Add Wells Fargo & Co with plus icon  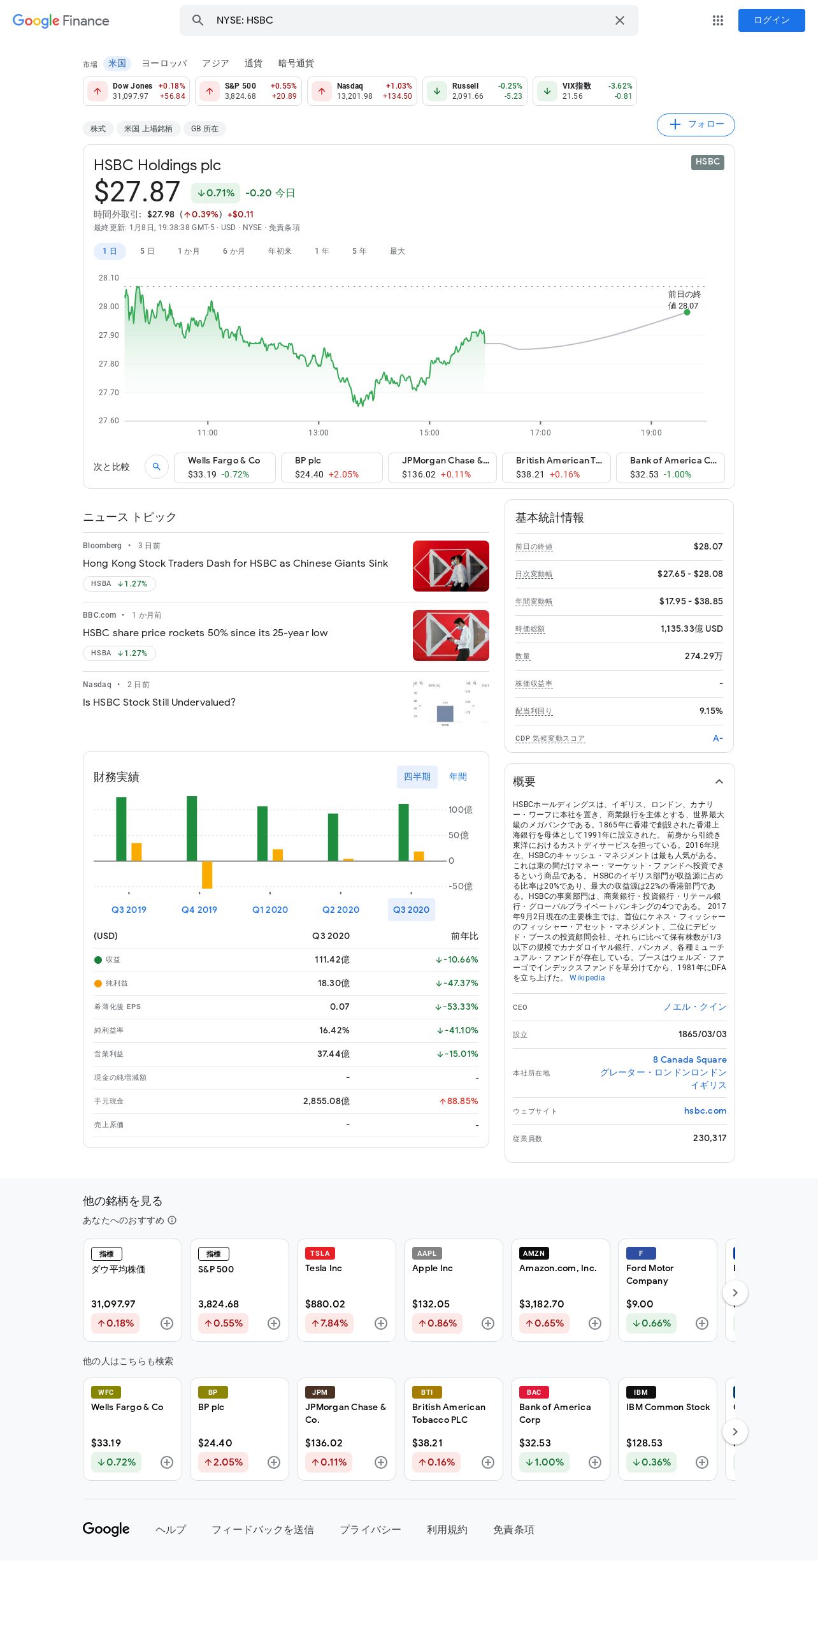pos(167,1462)
